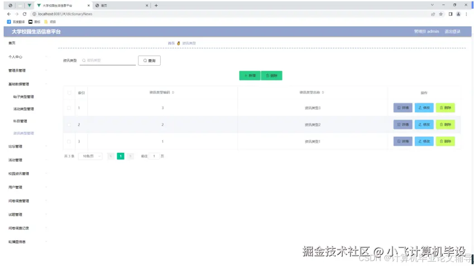Collapse 基础数据管理 in the sidebar

27,84
